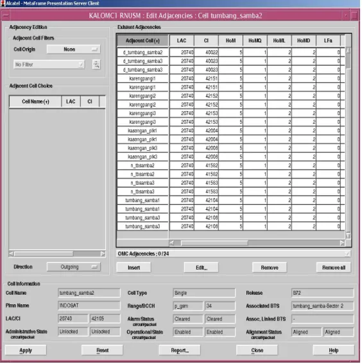The height and width of the screenshot is (364, 362).
Task: Expand the OMC Adjacencies status dropdown arrow
Action: pos(347,254)
